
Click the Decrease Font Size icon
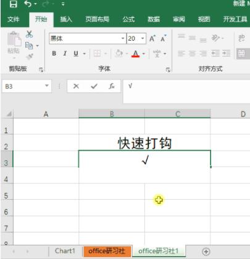pyautogui.click(x=164, y=38)
